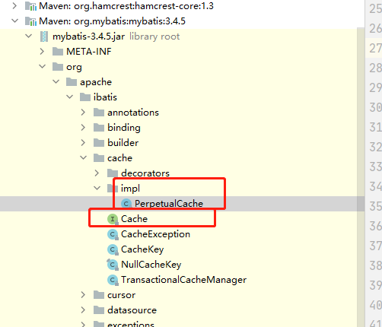The width and height of the screenshot is (382, 327).
Task: Click the green Cache interface icon
Action: (x=113, y=219)
